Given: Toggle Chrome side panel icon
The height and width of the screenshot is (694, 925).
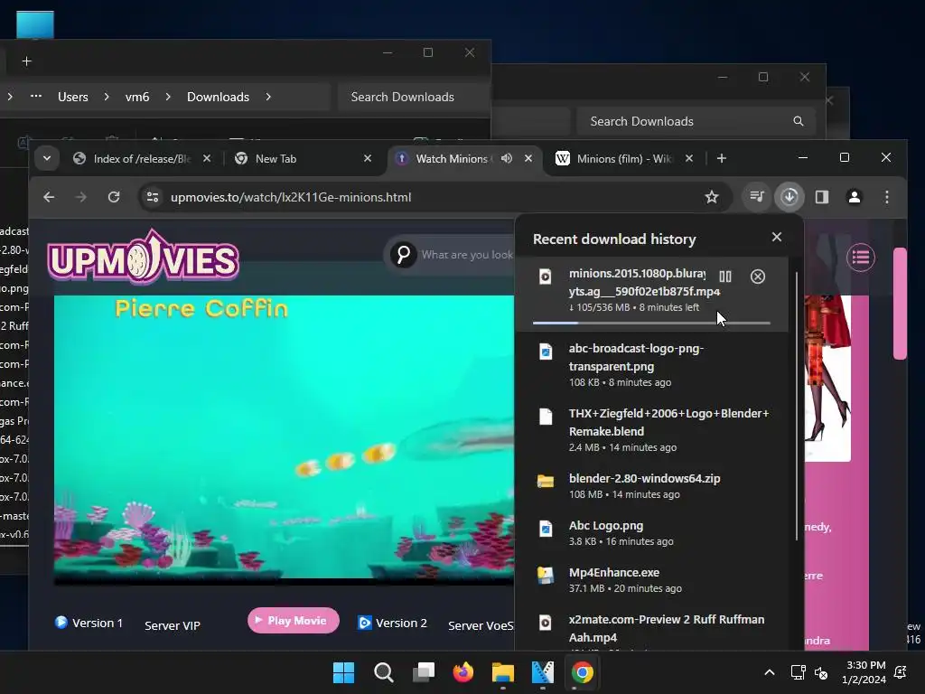Looking at the screenshot, I should pos(822,196).
